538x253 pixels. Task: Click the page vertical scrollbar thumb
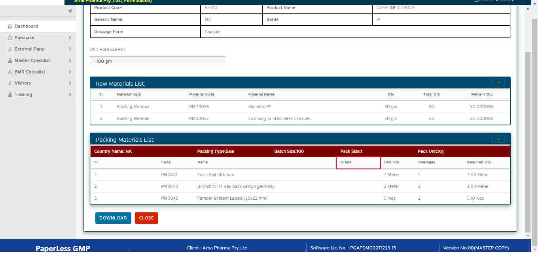coord(528,142)
